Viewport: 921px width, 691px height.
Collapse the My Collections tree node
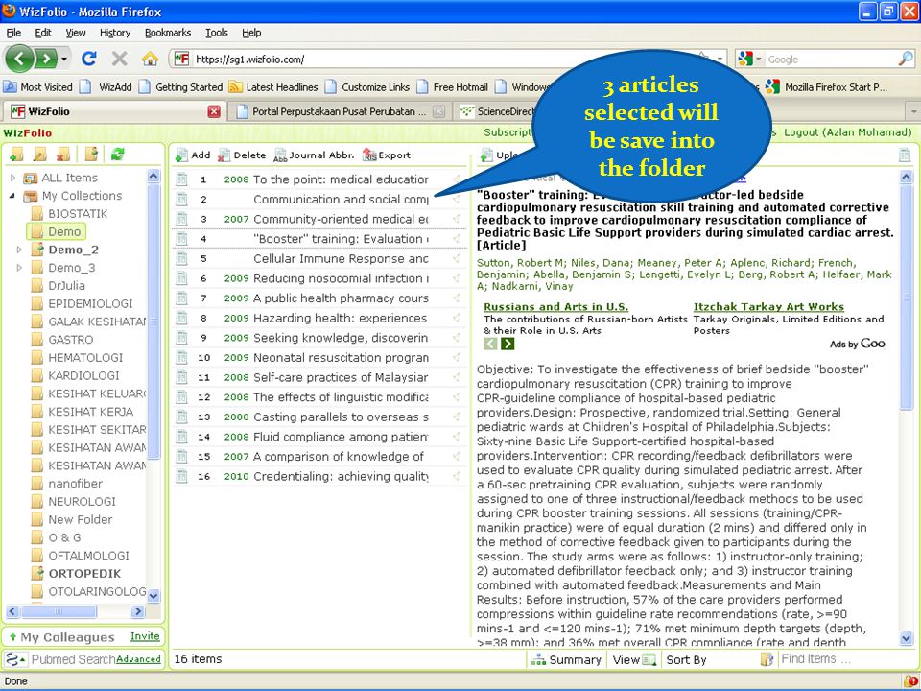click(x=12, y=196)
